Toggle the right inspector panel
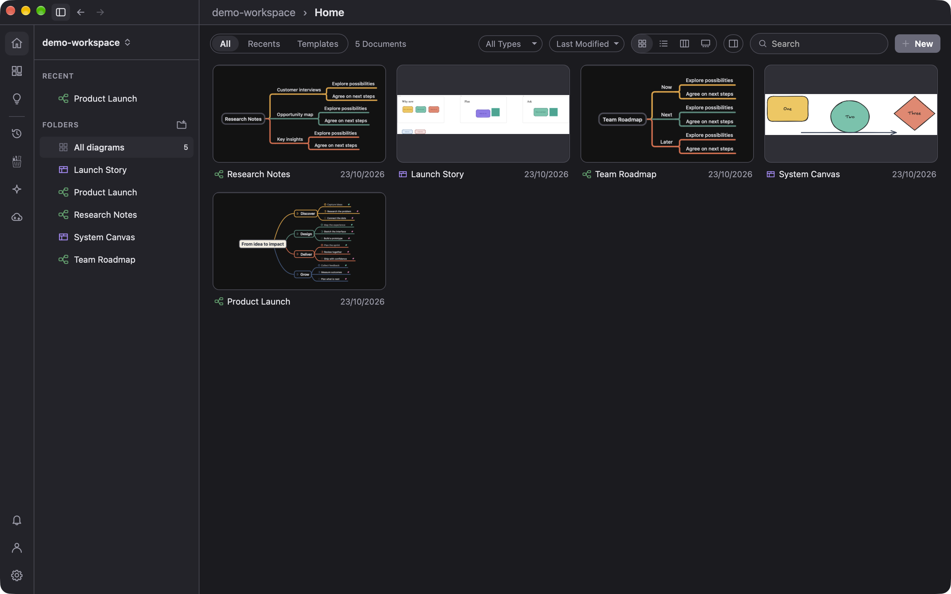Image resolution: width=951 pixels, height=594 pixels. click(733, 44)
